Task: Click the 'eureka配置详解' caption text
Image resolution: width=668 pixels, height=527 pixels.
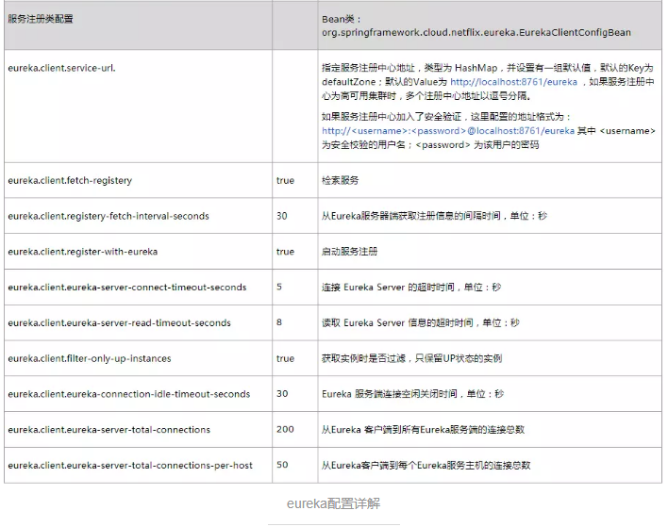Action: (333, 503)
